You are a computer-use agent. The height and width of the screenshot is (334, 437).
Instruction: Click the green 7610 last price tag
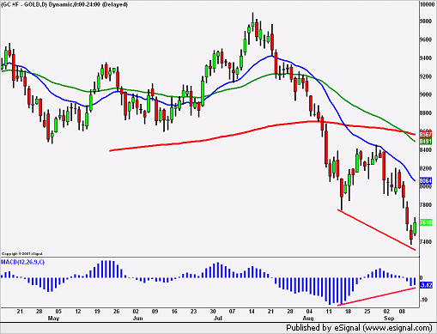(x=426, y=222)
